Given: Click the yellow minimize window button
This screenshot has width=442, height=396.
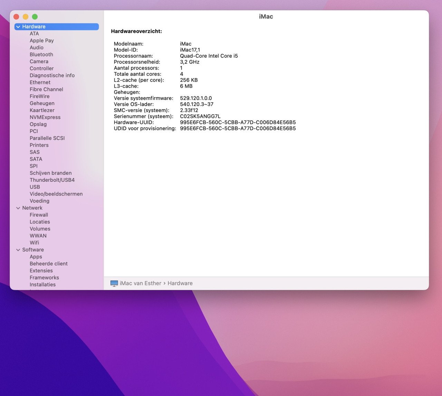Looking at the screenshot, I should click(26, 17).
